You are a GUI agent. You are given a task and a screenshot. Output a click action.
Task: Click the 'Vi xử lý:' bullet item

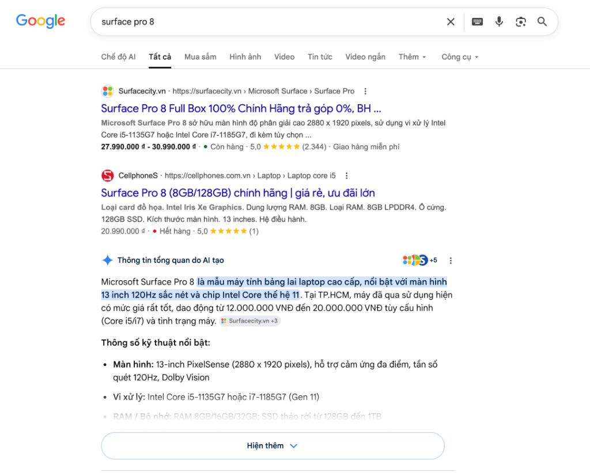click(x=216, y=397)
